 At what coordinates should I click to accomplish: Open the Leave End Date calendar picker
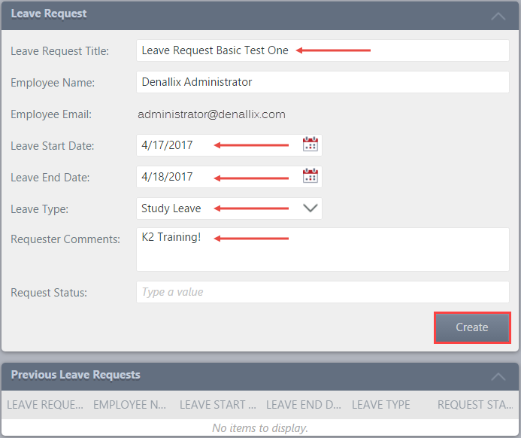310,176
